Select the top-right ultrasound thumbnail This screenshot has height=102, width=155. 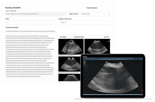97,46
